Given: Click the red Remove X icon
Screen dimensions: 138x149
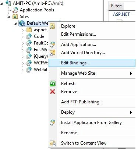Looking at the screenshot, I should coord(53,92).
